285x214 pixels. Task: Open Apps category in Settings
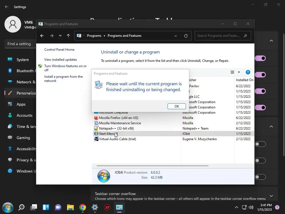click(x=20, y=104)
